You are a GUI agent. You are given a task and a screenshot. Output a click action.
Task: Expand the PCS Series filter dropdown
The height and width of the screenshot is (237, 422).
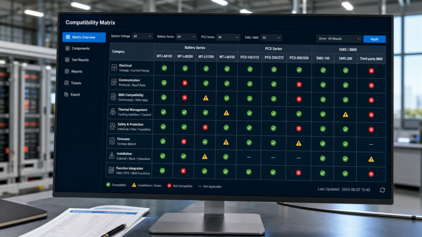tap(228, 37)
